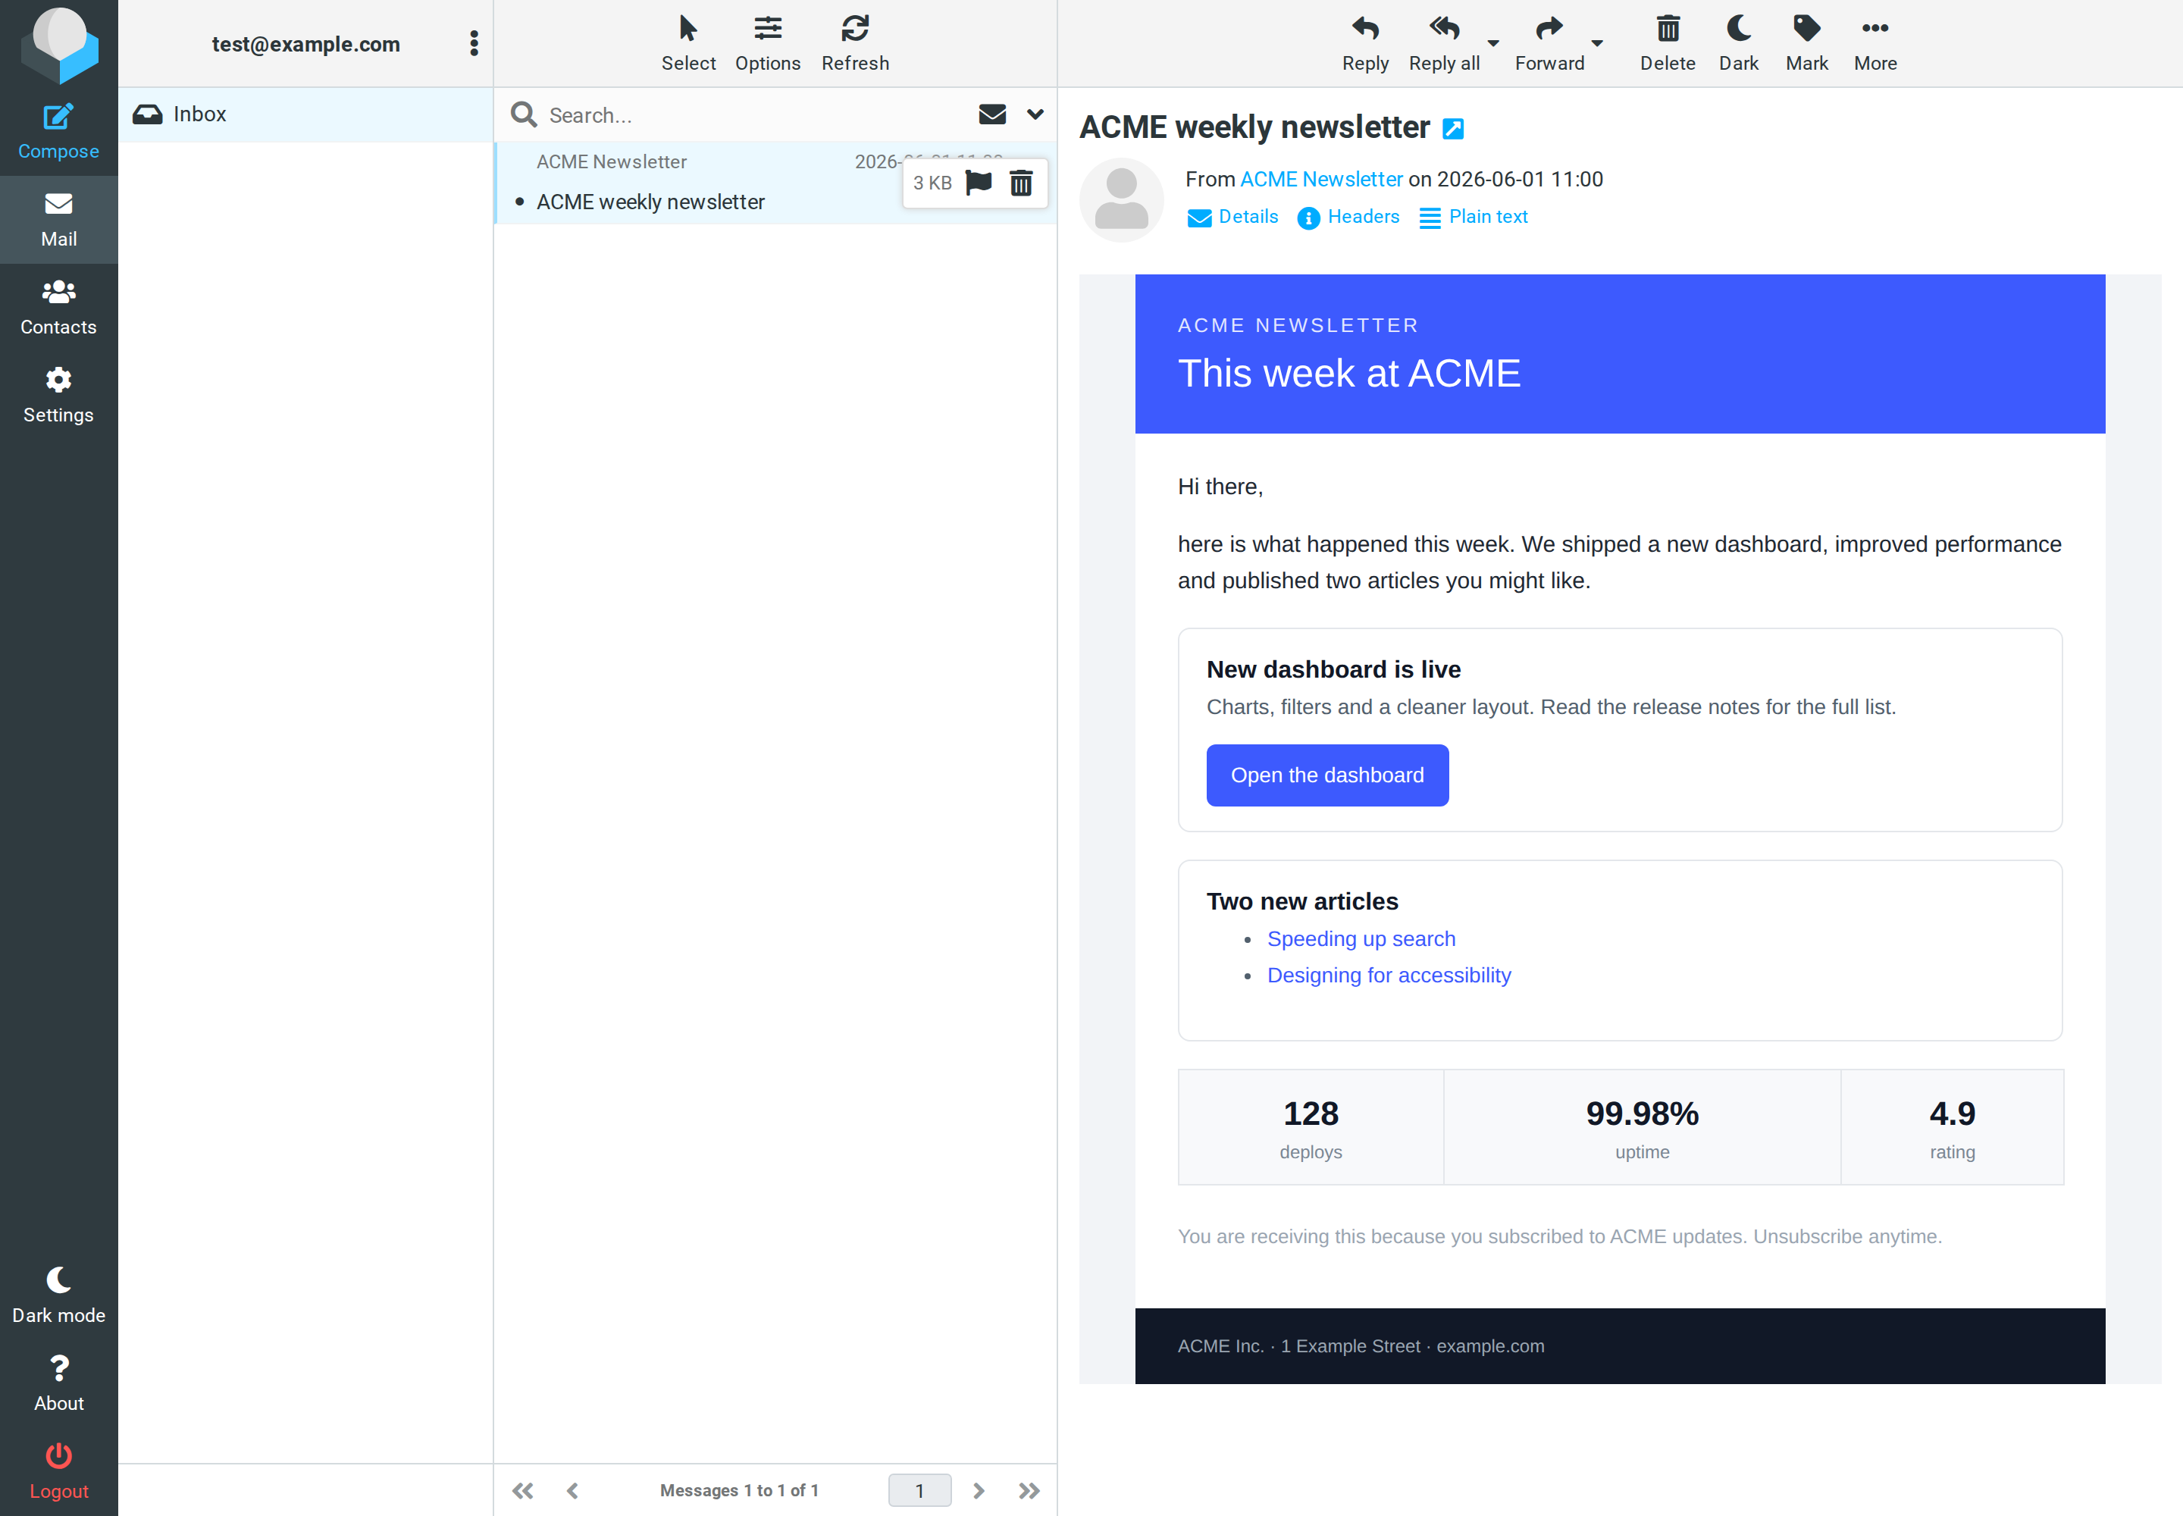
Task: Select the ACME weekly newsletter message row
Action: pos(775,183)
